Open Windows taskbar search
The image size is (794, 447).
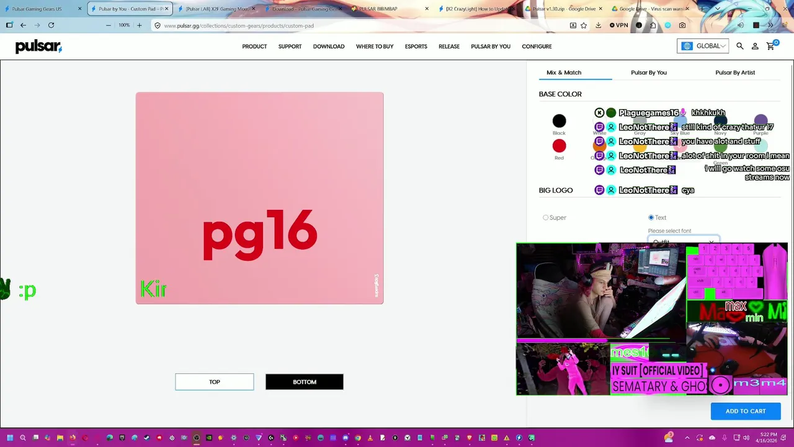pyautogui.click(x=23, y=438)
